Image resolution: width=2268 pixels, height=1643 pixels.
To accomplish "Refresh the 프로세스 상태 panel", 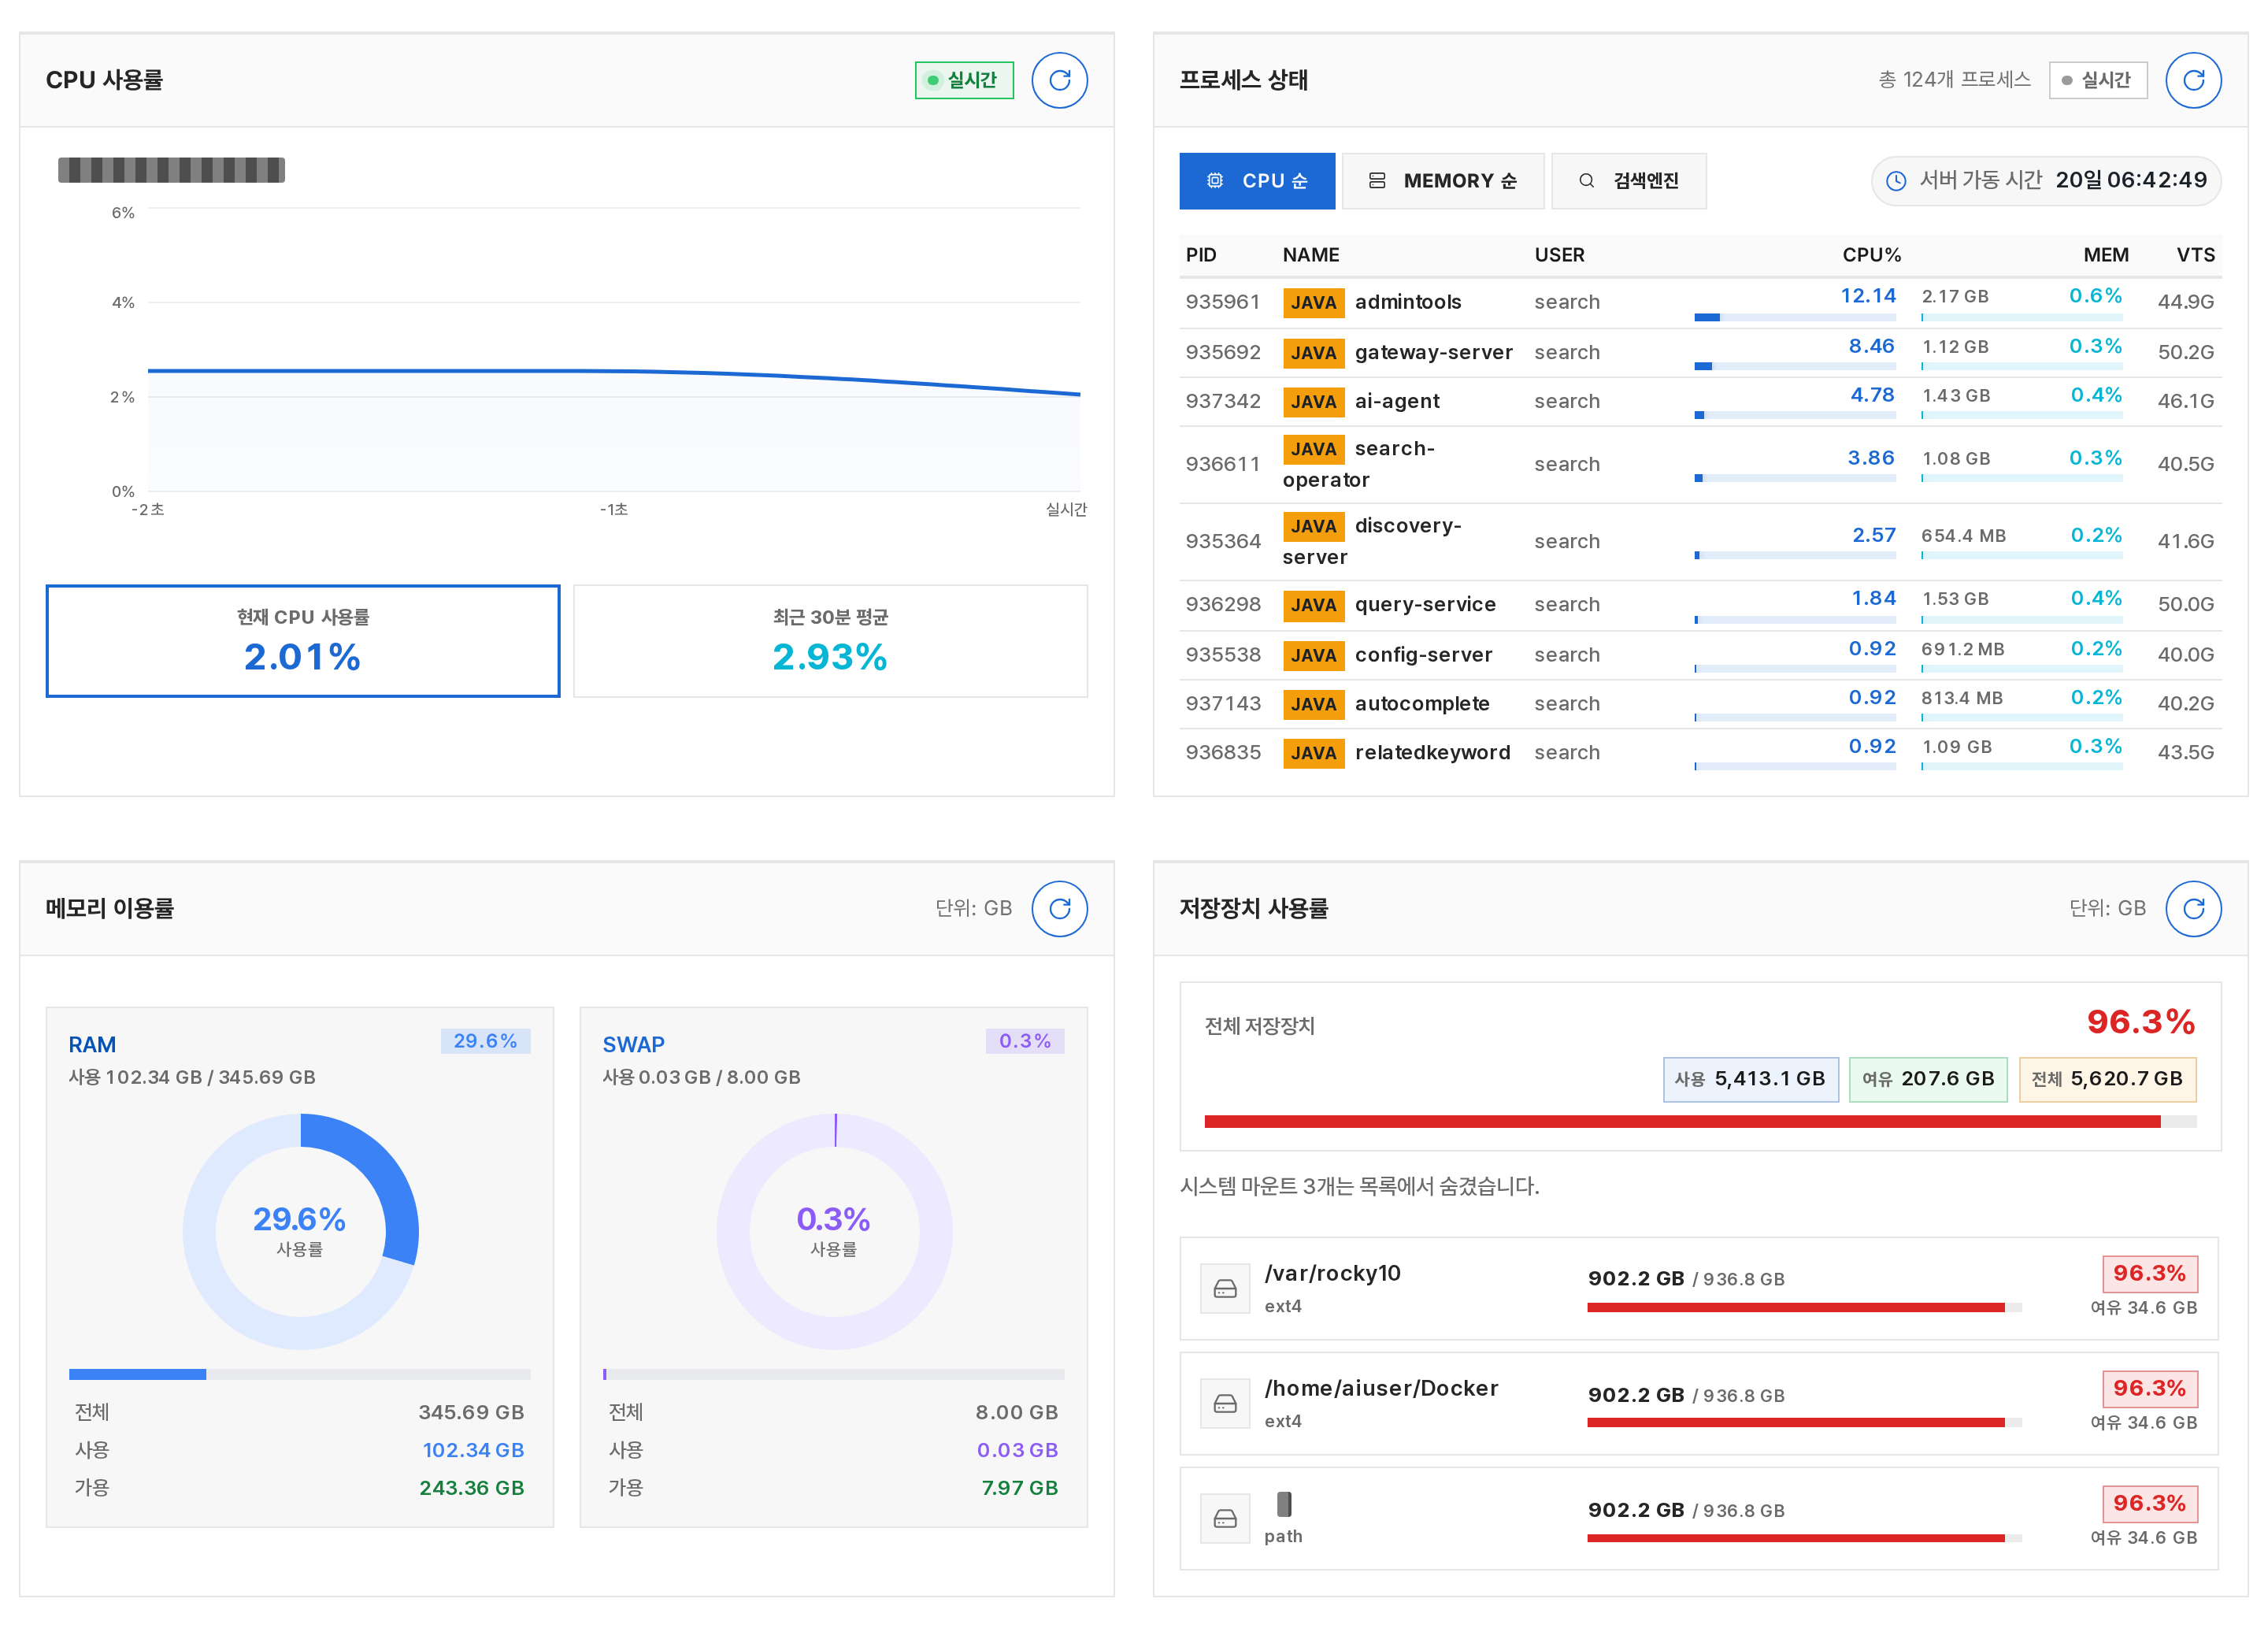I will pos(2193,80).
